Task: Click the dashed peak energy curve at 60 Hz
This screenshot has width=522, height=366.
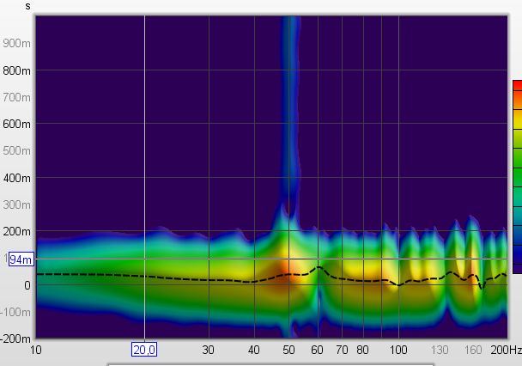Action: [x=319, y=267]
